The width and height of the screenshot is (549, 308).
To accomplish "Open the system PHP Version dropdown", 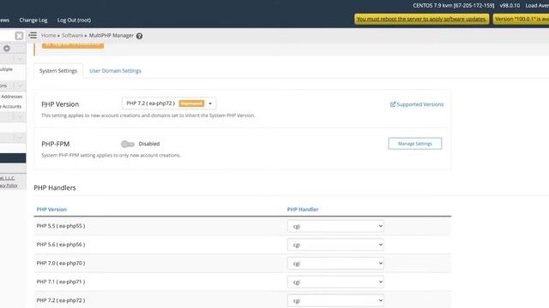I will 169,104.
